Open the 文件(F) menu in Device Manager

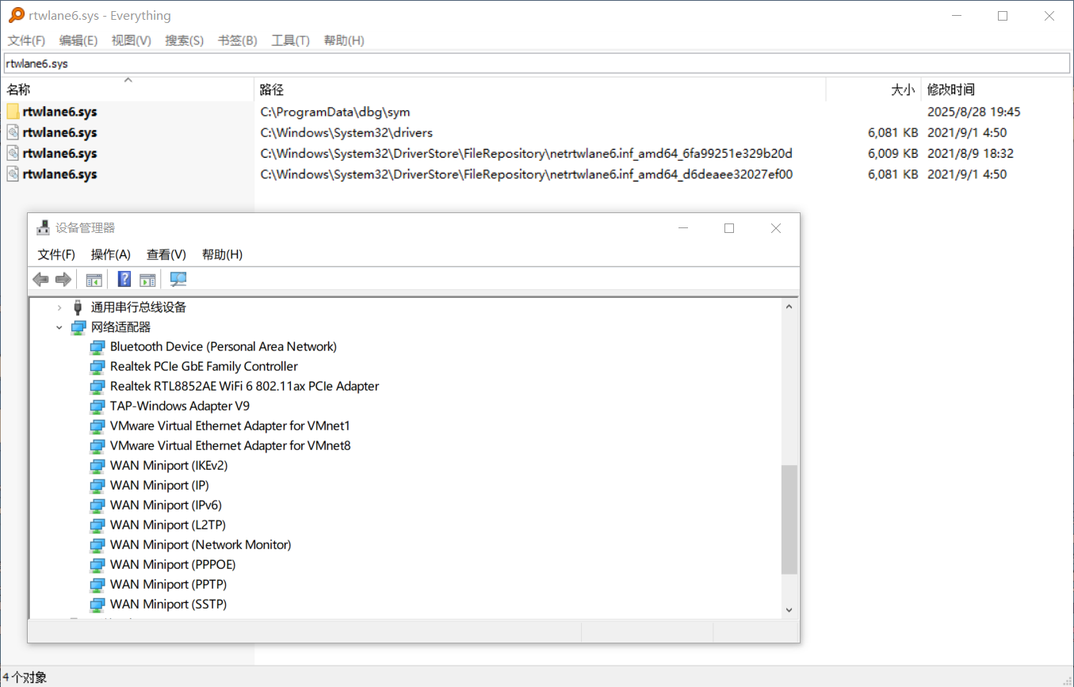click(x=56, y=254)
